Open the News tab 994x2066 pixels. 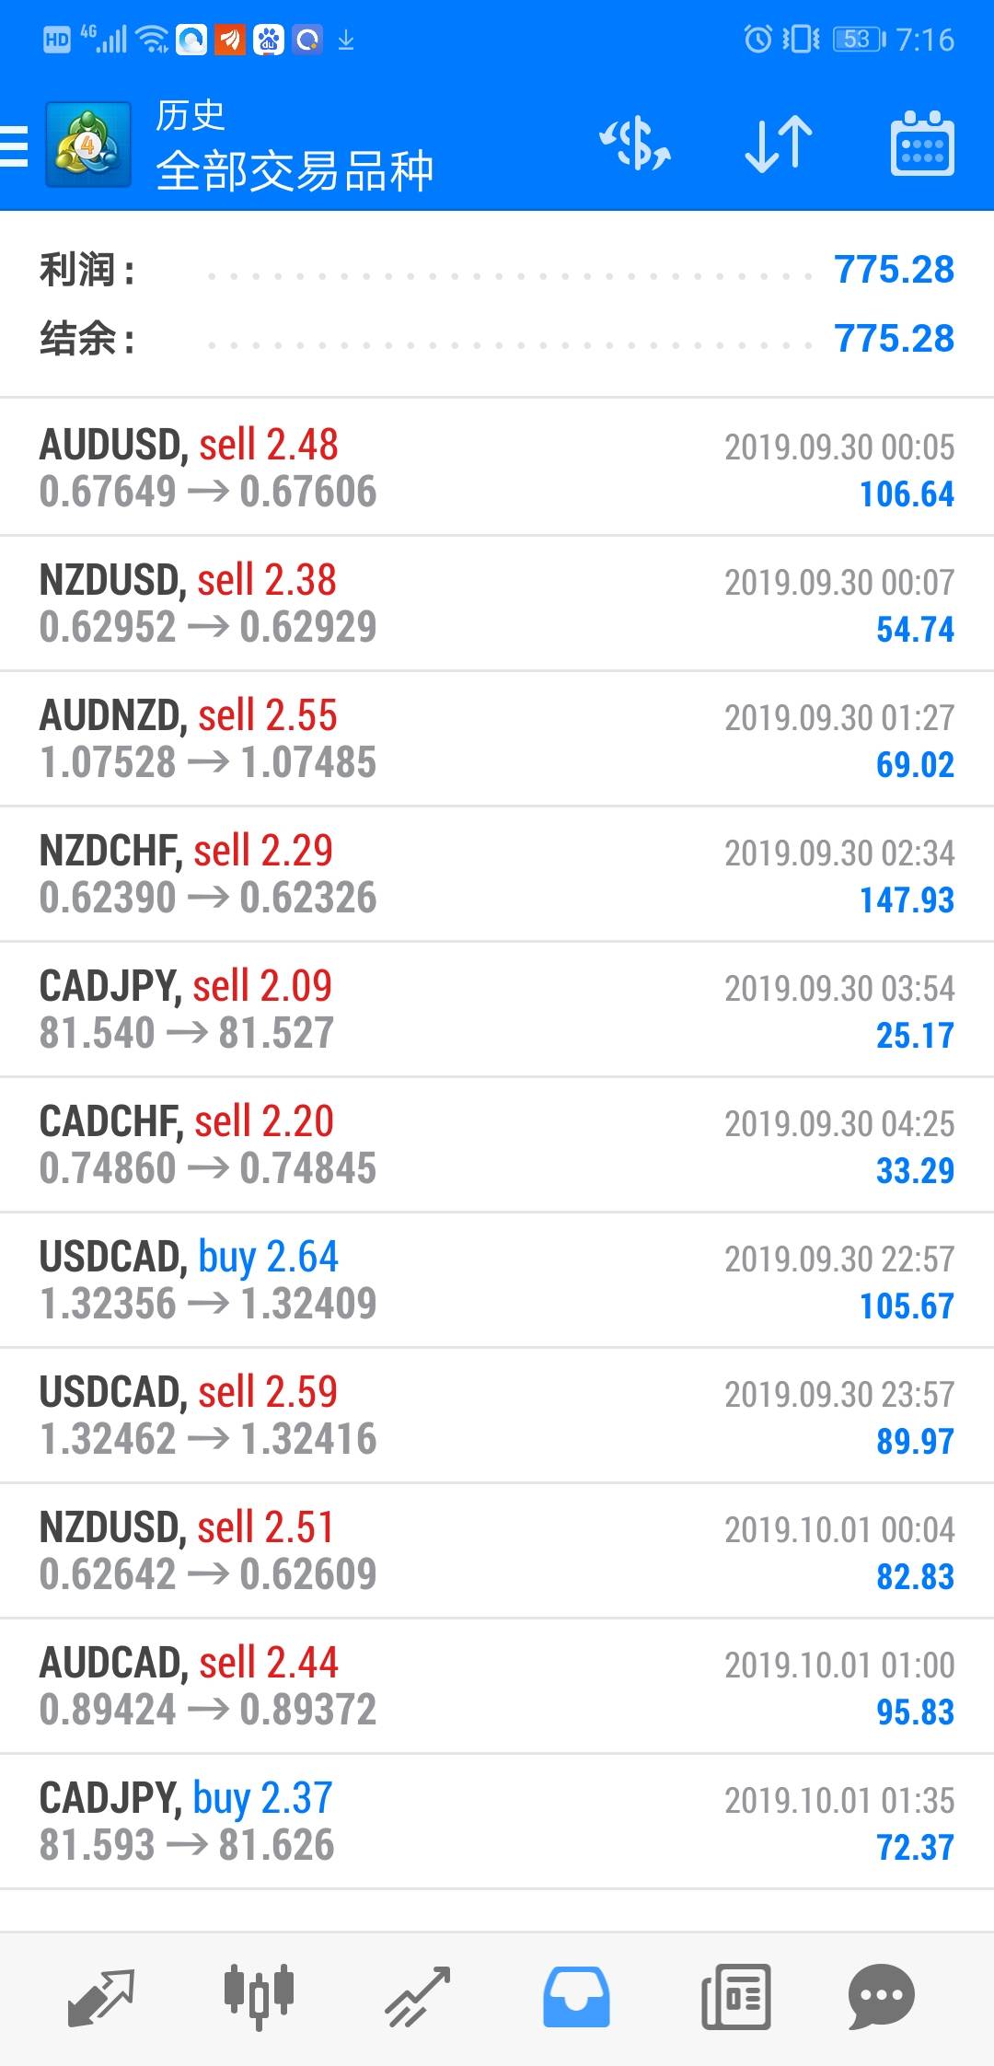click(735, 1996)
